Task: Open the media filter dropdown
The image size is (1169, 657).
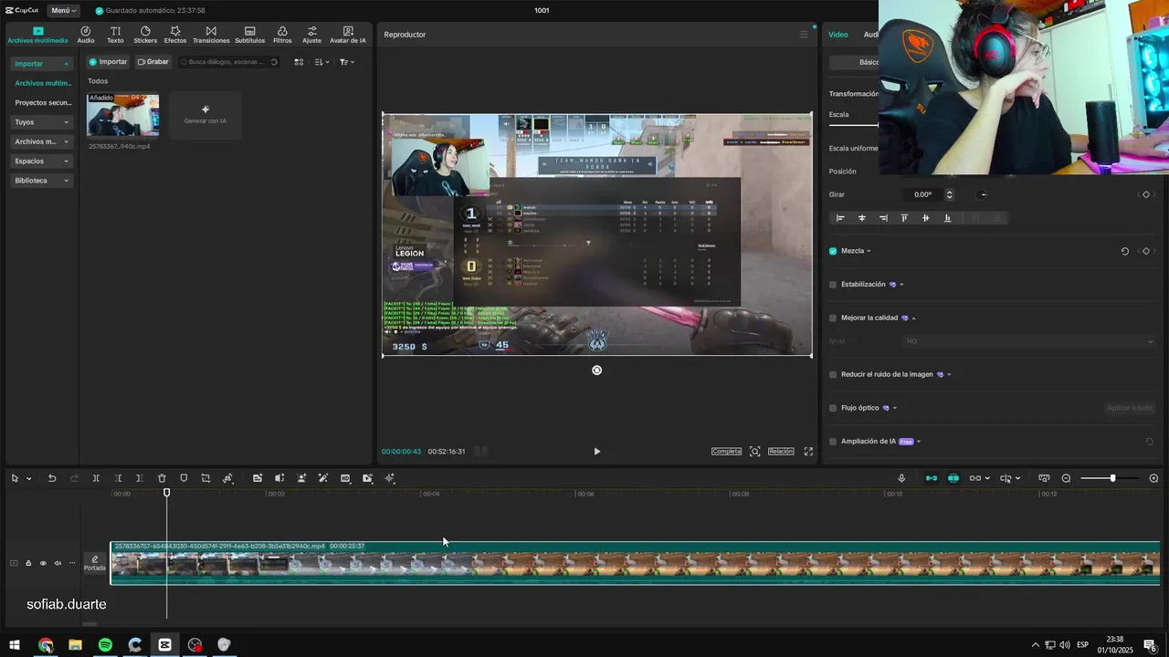Action: click(347, 62)
